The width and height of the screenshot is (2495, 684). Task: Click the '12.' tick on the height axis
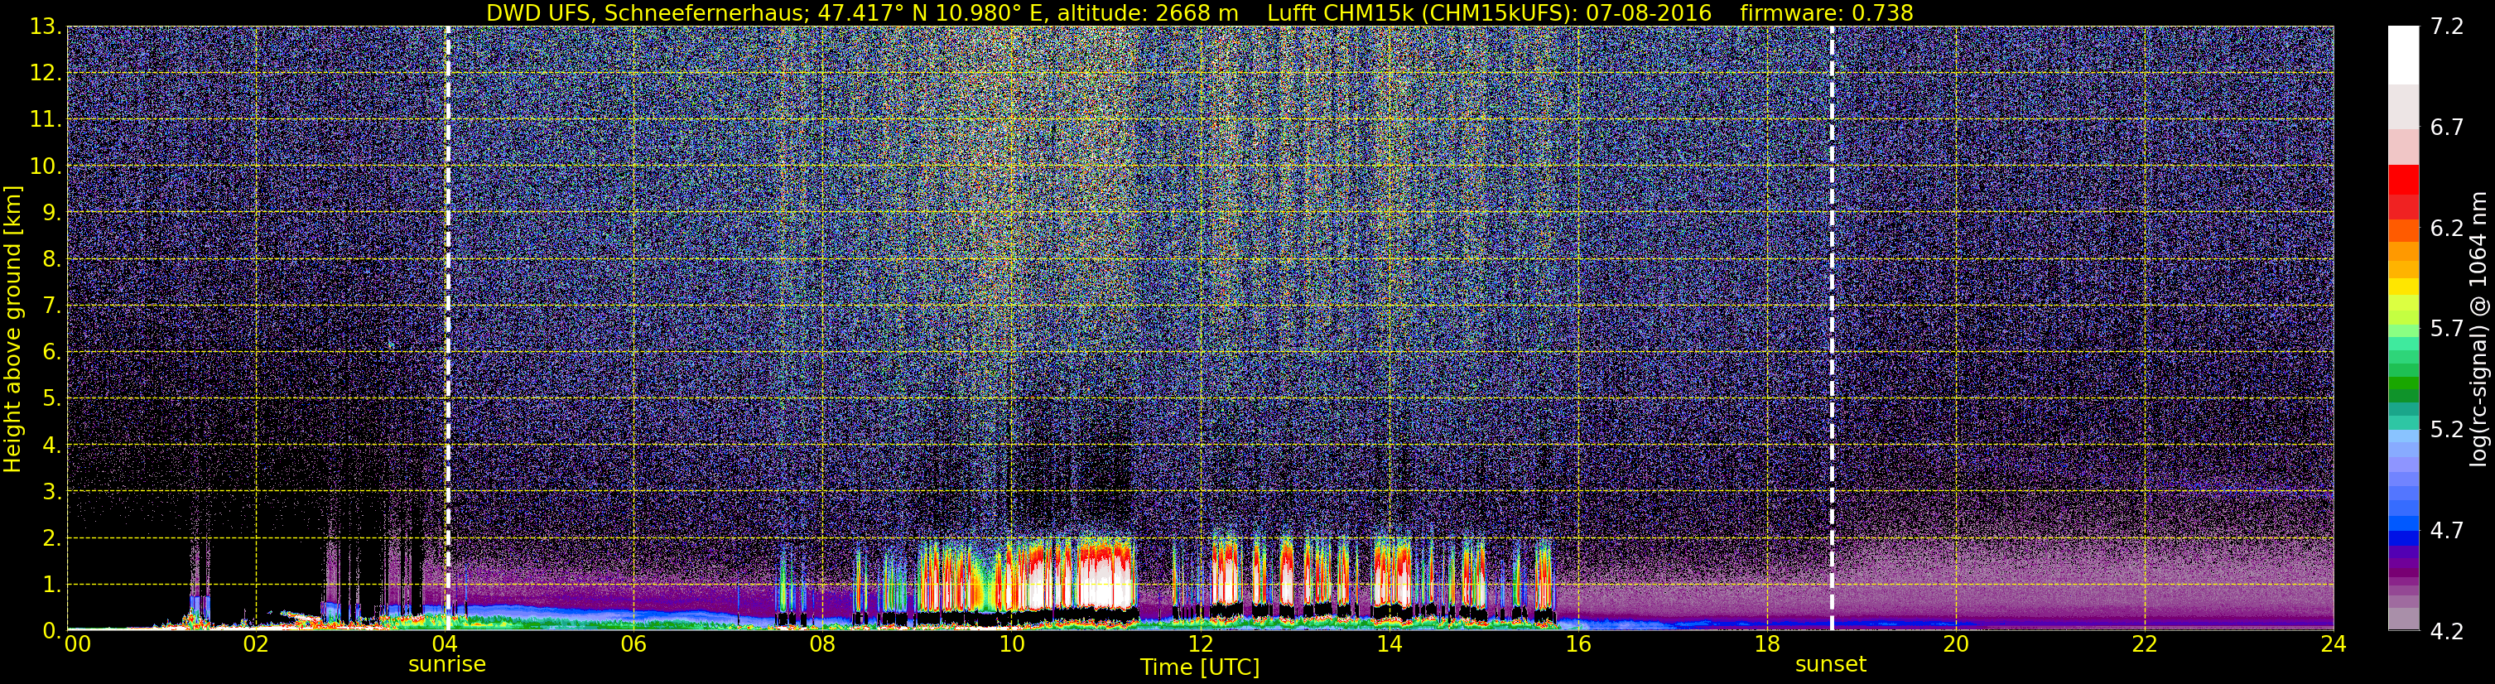[45, 73]
